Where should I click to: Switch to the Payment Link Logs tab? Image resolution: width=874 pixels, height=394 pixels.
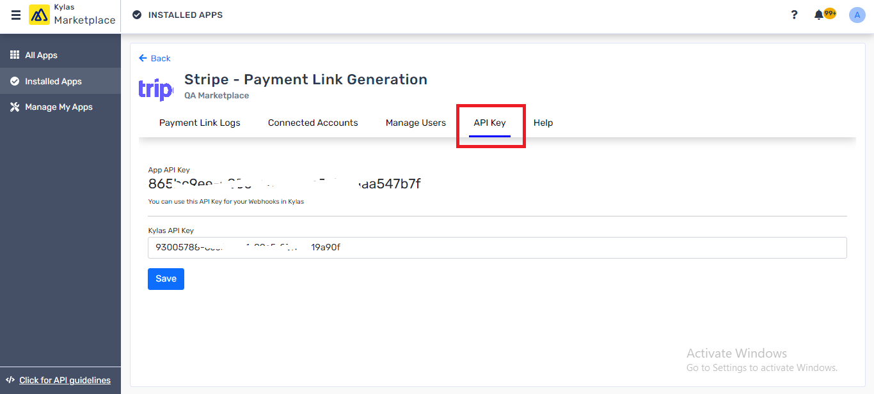[x=199, y=123]
